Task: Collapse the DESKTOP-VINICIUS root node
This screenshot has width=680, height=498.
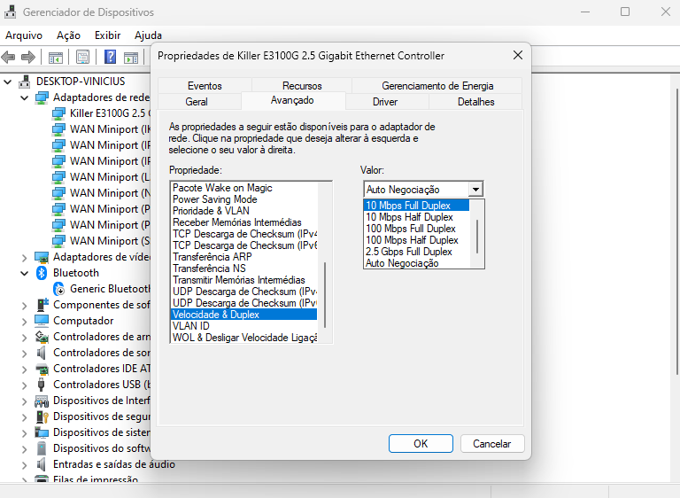Action: pyautogui.click(x=8, y=82)
